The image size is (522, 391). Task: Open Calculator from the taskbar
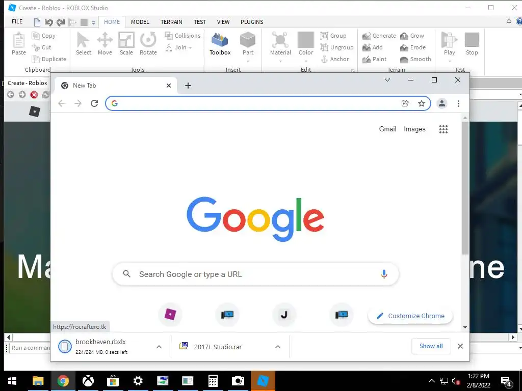(213, 381)
